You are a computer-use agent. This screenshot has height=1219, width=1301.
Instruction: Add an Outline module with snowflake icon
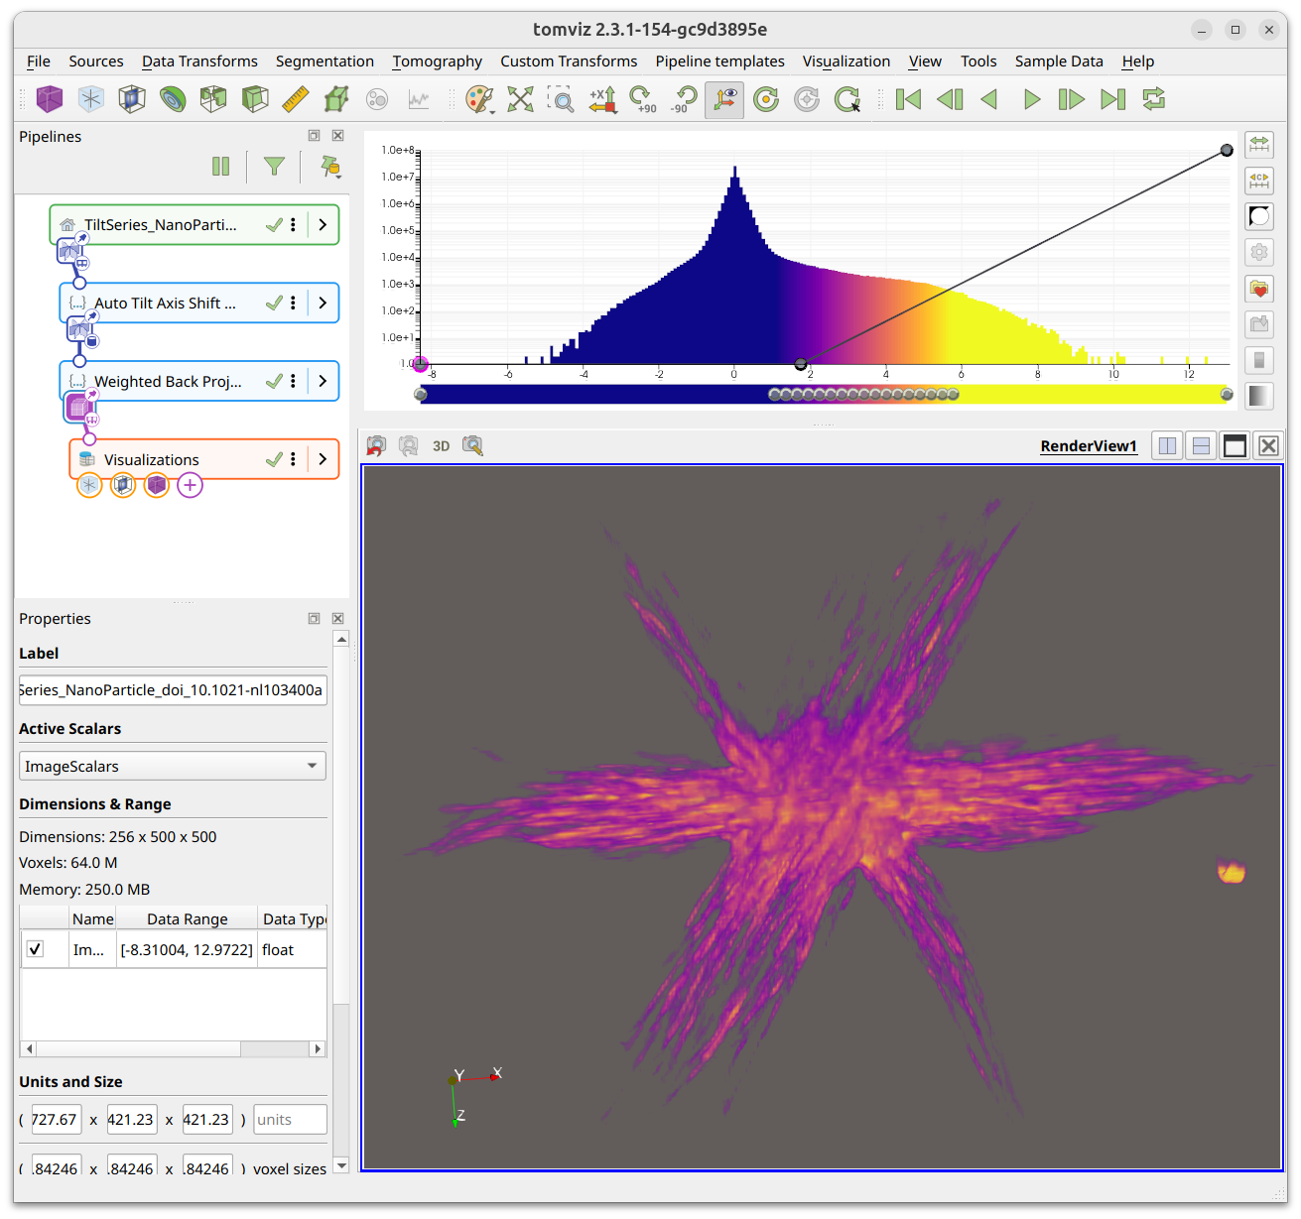pos(91,99)
